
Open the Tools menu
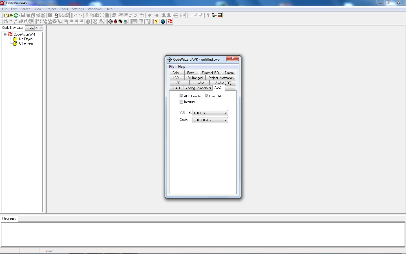click(64, 9)
